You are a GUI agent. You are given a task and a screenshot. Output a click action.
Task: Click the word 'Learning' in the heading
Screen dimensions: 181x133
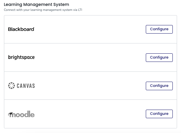(x=13, y=5)
